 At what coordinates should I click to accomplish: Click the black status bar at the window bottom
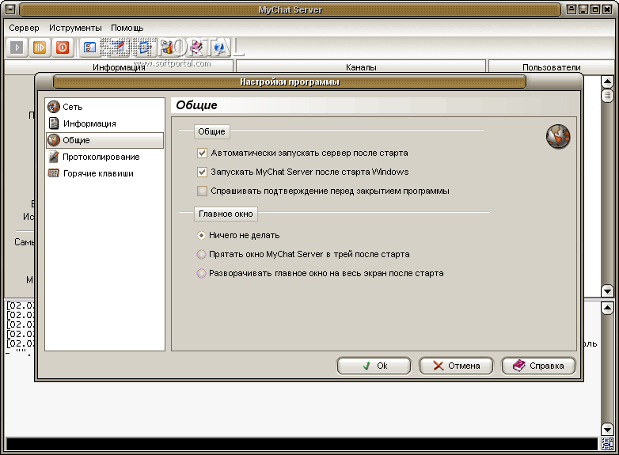point(302,444)
